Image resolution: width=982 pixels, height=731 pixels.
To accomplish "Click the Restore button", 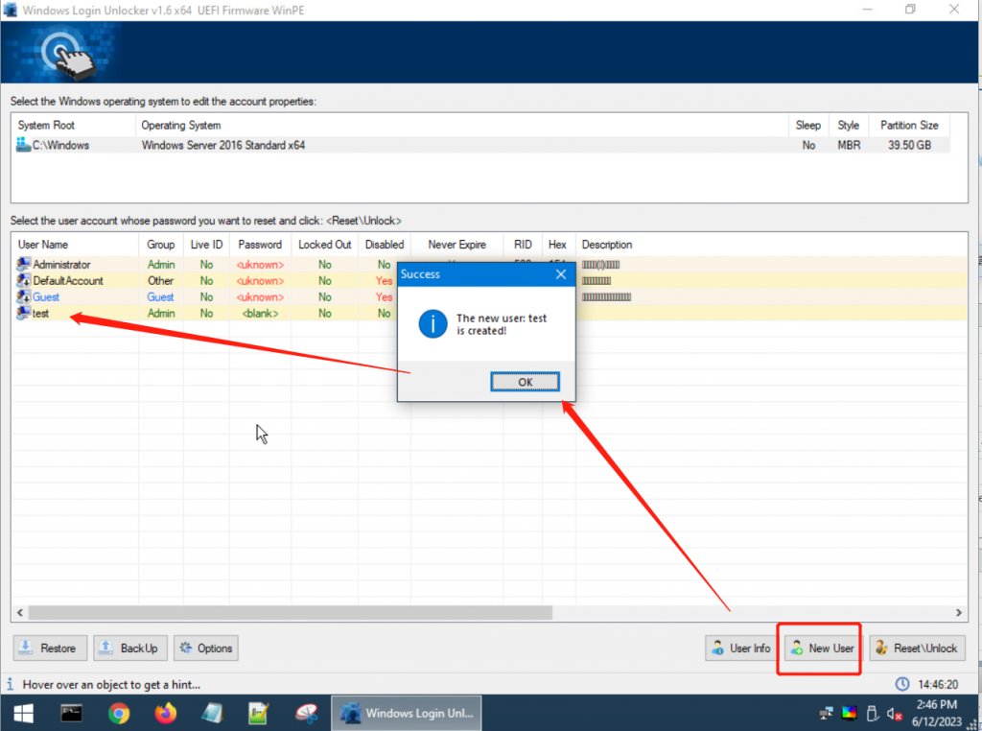I will [x=48, y=648].
